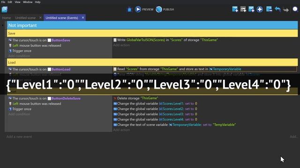Viewport: 300px width, 168px height.
Task: Click the red X delete storage icon
Action: click(x=115, y=98)
